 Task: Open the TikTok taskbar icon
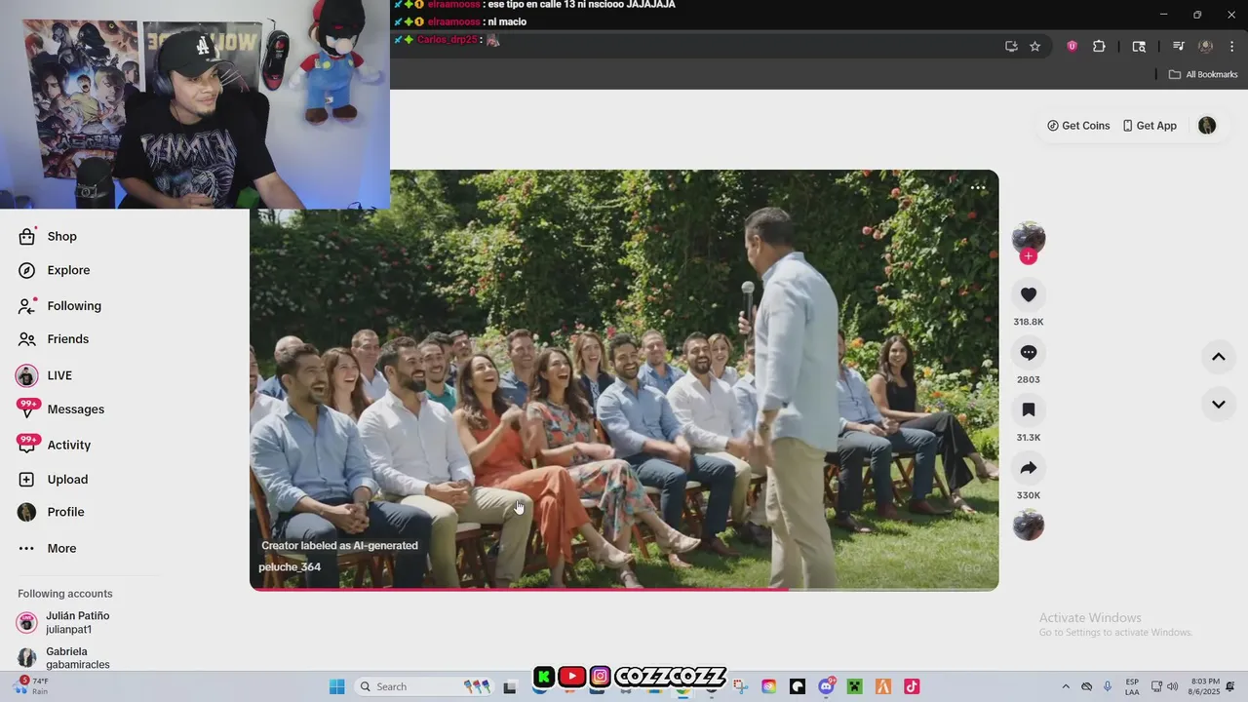click(x=912, y=686)
